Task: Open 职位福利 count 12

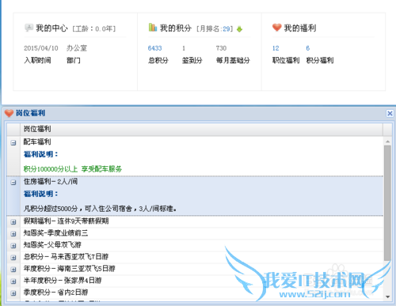Action: [276, 48]
